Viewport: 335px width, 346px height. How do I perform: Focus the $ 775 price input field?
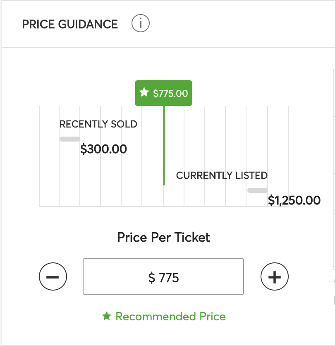click(x=163, y=276)
